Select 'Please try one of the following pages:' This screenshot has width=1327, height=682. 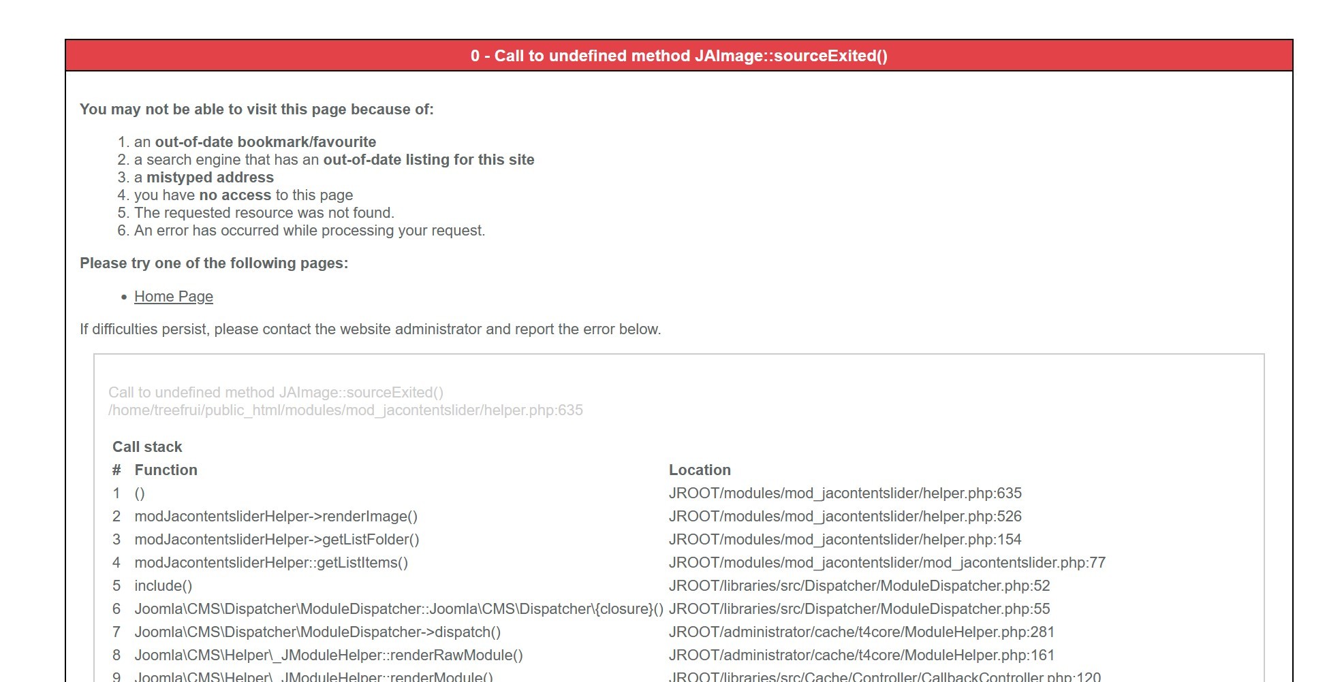point(214,263)
